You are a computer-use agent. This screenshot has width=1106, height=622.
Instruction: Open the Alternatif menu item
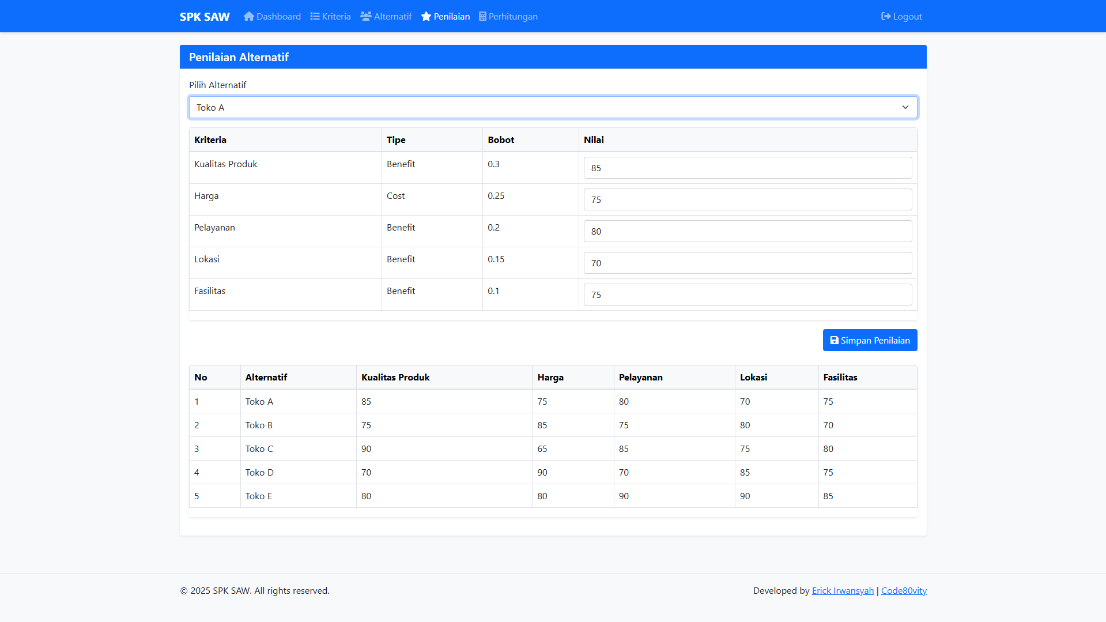386,16
